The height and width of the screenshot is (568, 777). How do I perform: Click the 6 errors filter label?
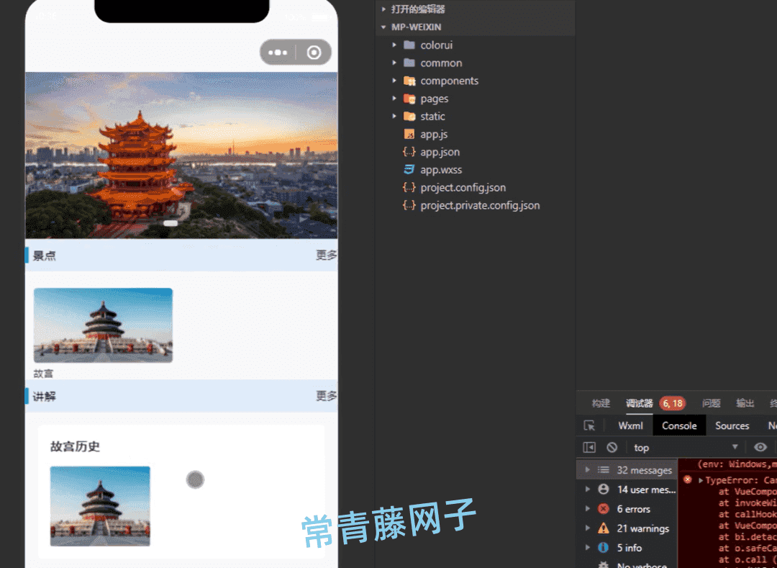tap(633, 509)
